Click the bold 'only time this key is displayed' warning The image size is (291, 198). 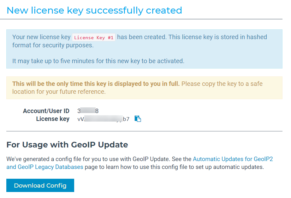[96, 84]
